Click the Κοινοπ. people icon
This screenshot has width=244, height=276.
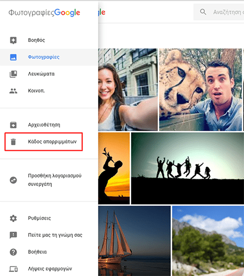click(13, 91)
